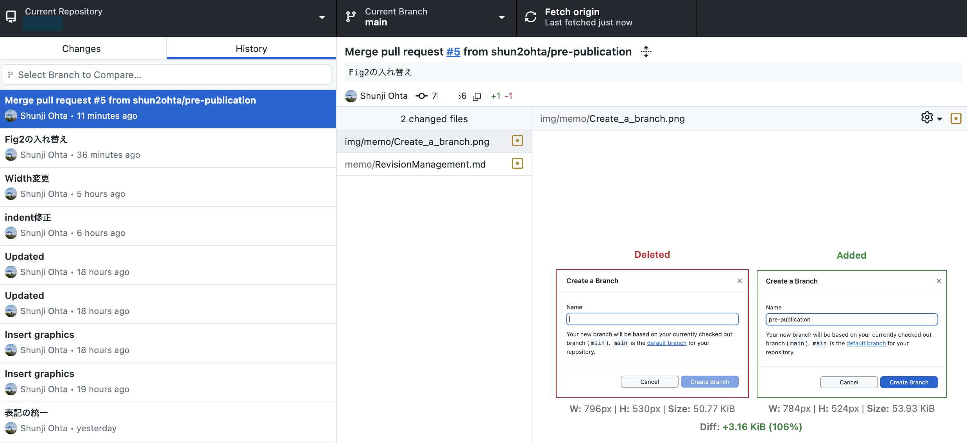Click modified icon in diff header
This screenshot has height=443, width=967.
[956, 118]
